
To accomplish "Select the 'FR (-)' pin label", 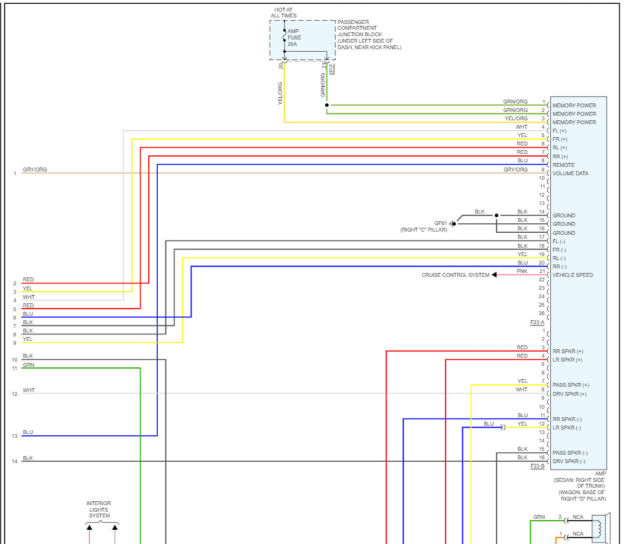I will tap(559, 250).
